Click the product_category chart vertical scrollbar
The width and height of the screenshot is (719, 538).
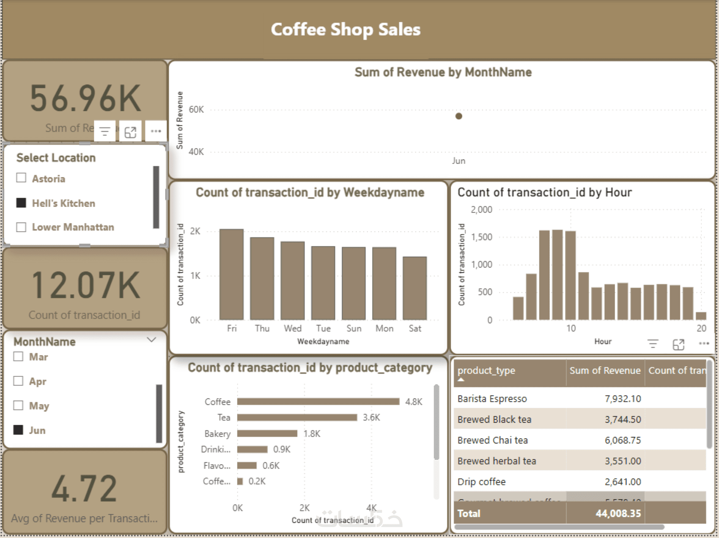coord(436,422)
